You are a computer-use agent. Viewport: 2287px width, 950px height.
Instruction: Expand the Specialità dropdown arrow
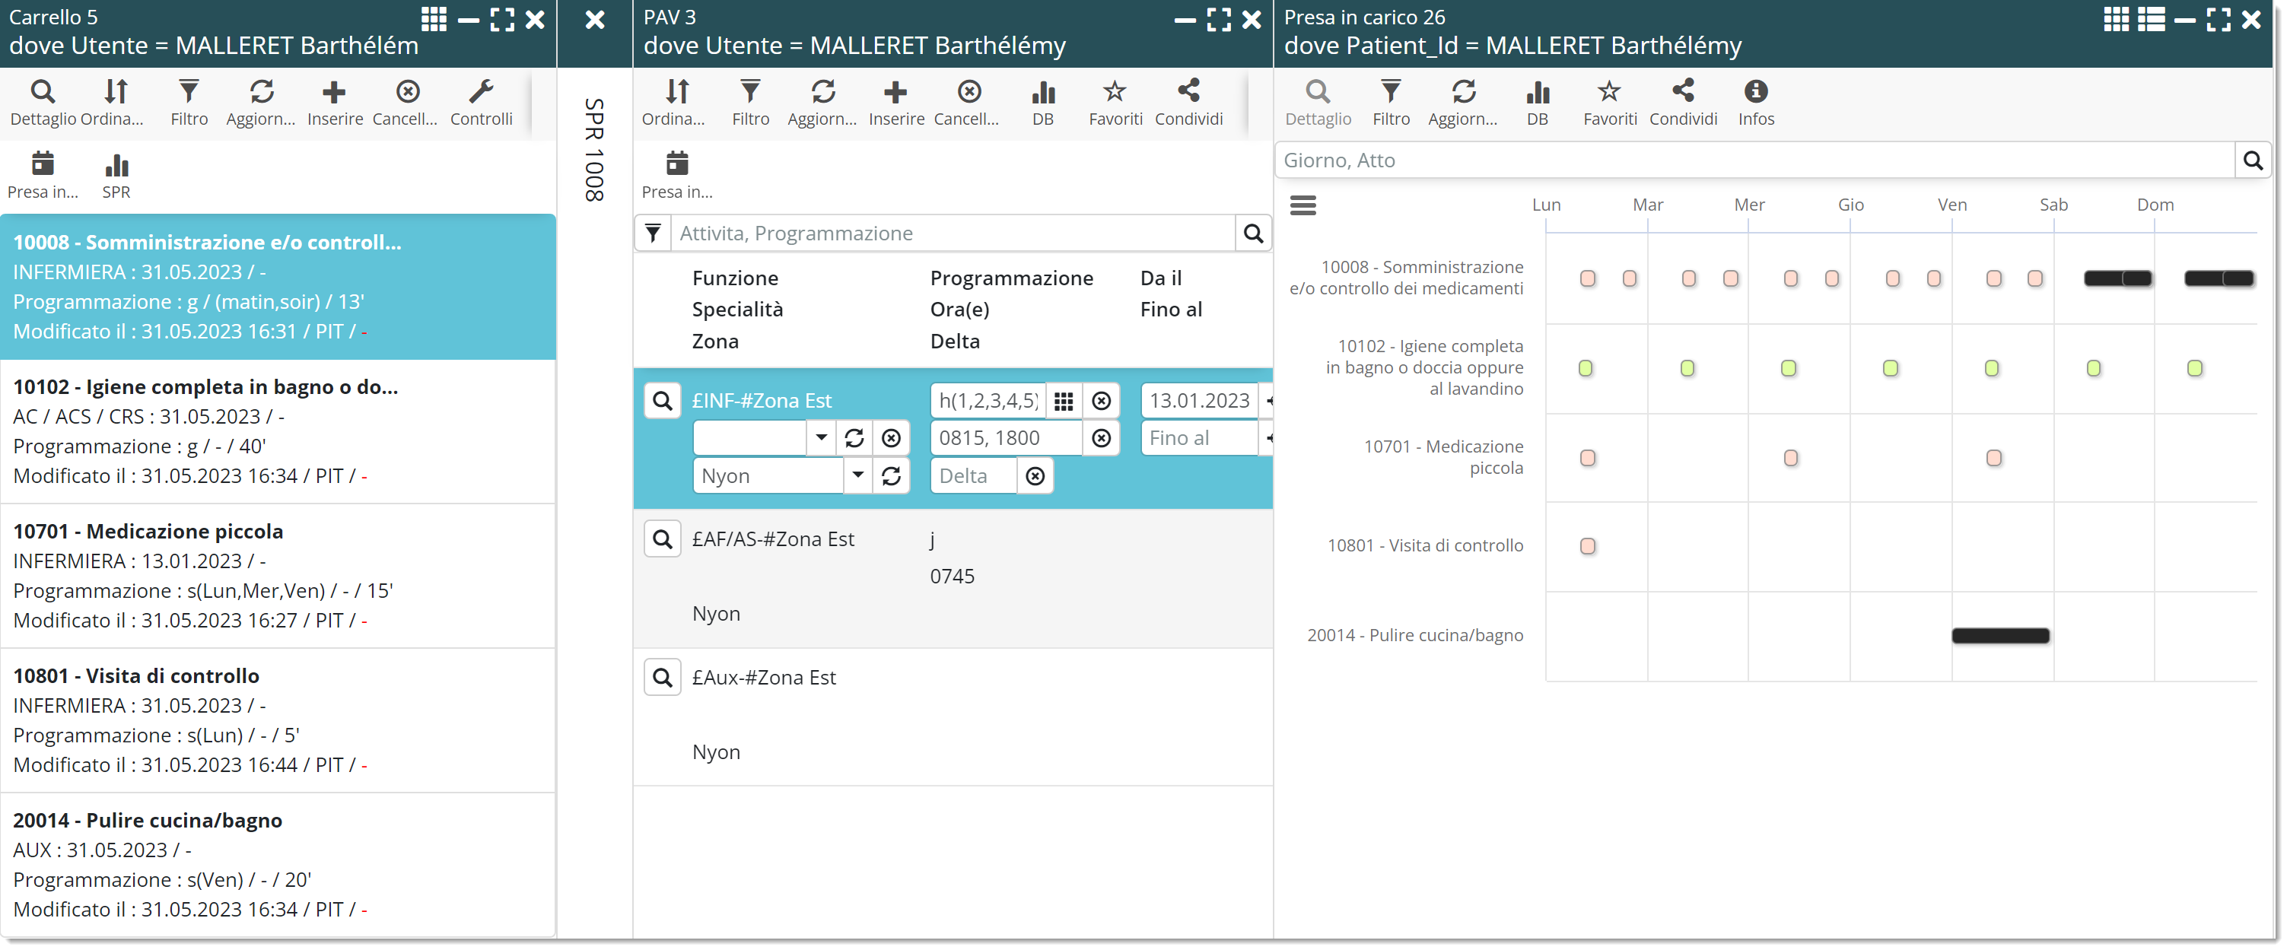coord(821,437)
